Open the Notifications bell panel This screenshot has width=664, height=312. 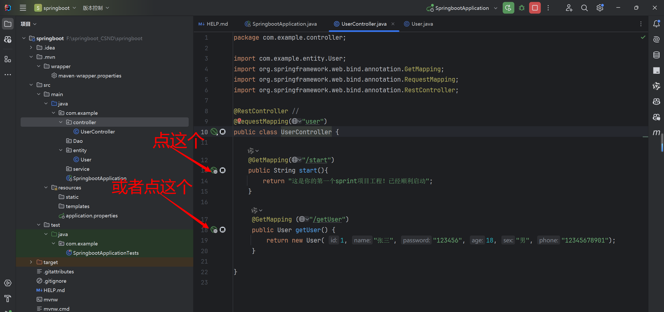(x=656, y=24)
